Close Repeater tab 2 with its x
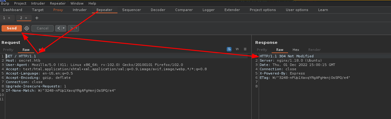The width and height of the screenshot is (391, 119). pyautogui.click(x=26, y=18)
